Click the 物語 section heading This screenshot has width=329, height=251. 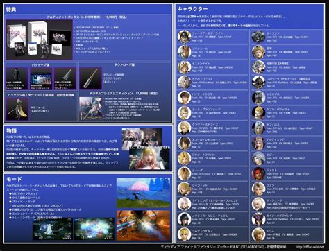(11, 131)
